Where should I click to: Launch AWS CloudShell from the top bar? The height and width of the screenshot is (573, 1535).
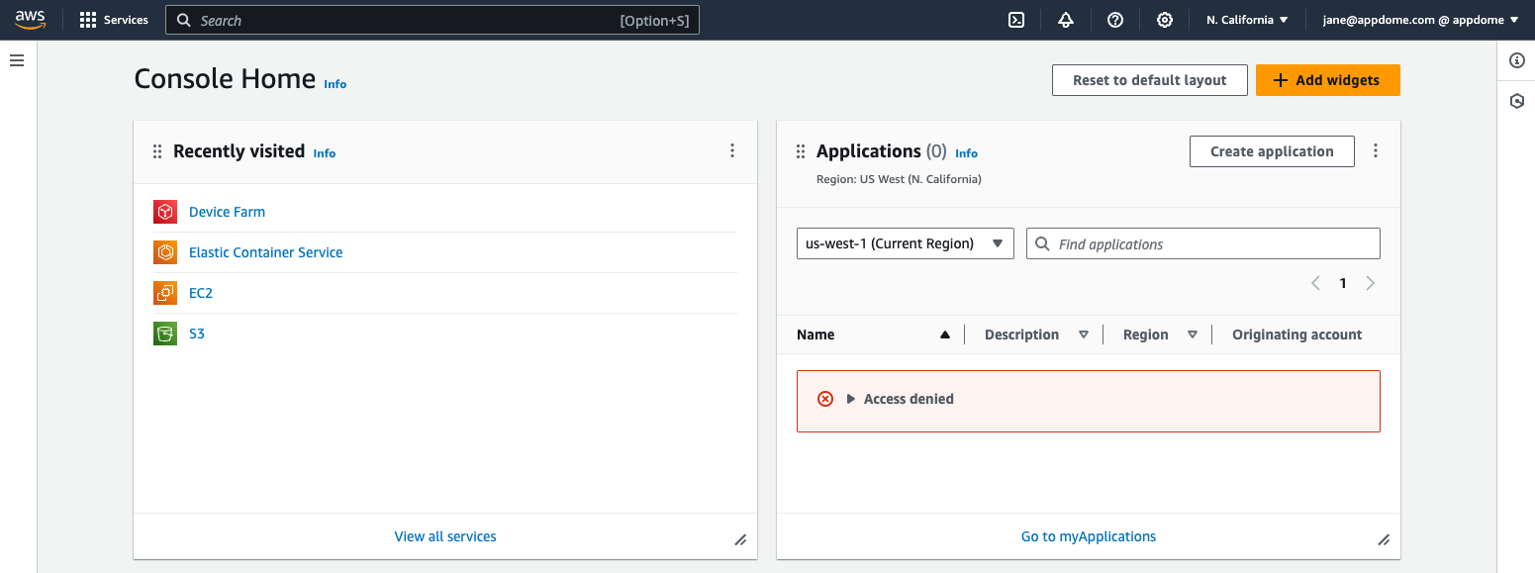(1016, 19)
